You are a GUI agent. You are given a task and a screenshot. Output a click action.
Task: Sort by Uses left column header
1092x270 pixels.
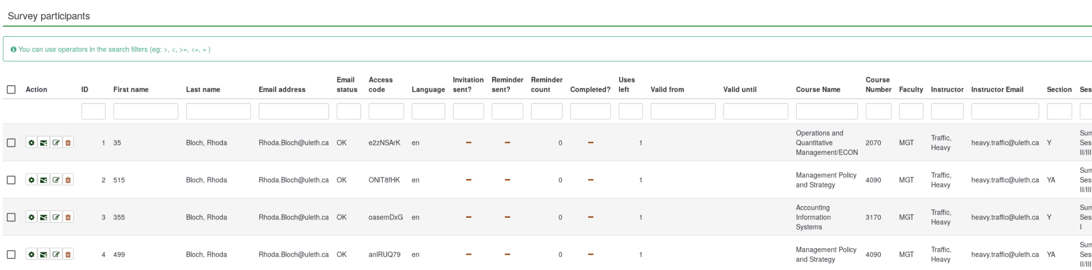click(x=627, y=85)
